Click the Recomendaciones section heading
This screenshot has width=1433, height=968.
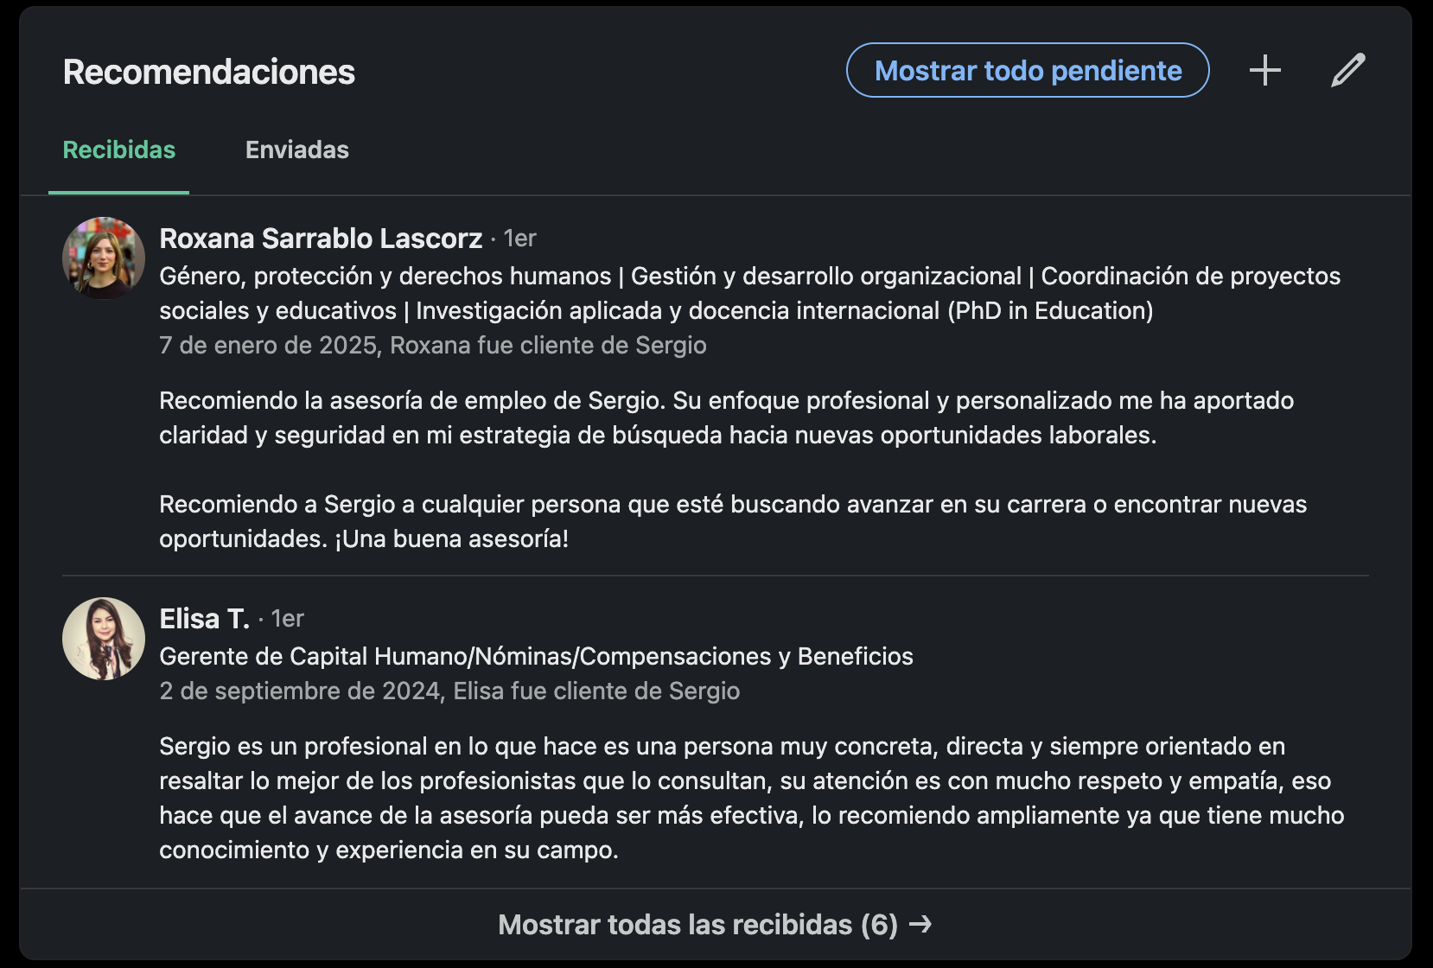point(209,73)
